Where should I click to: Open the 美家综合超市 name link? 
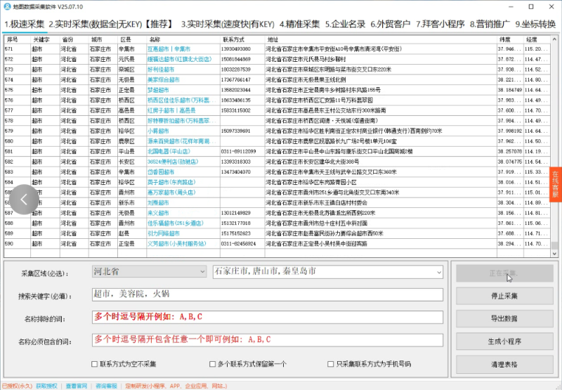point(164,79)
